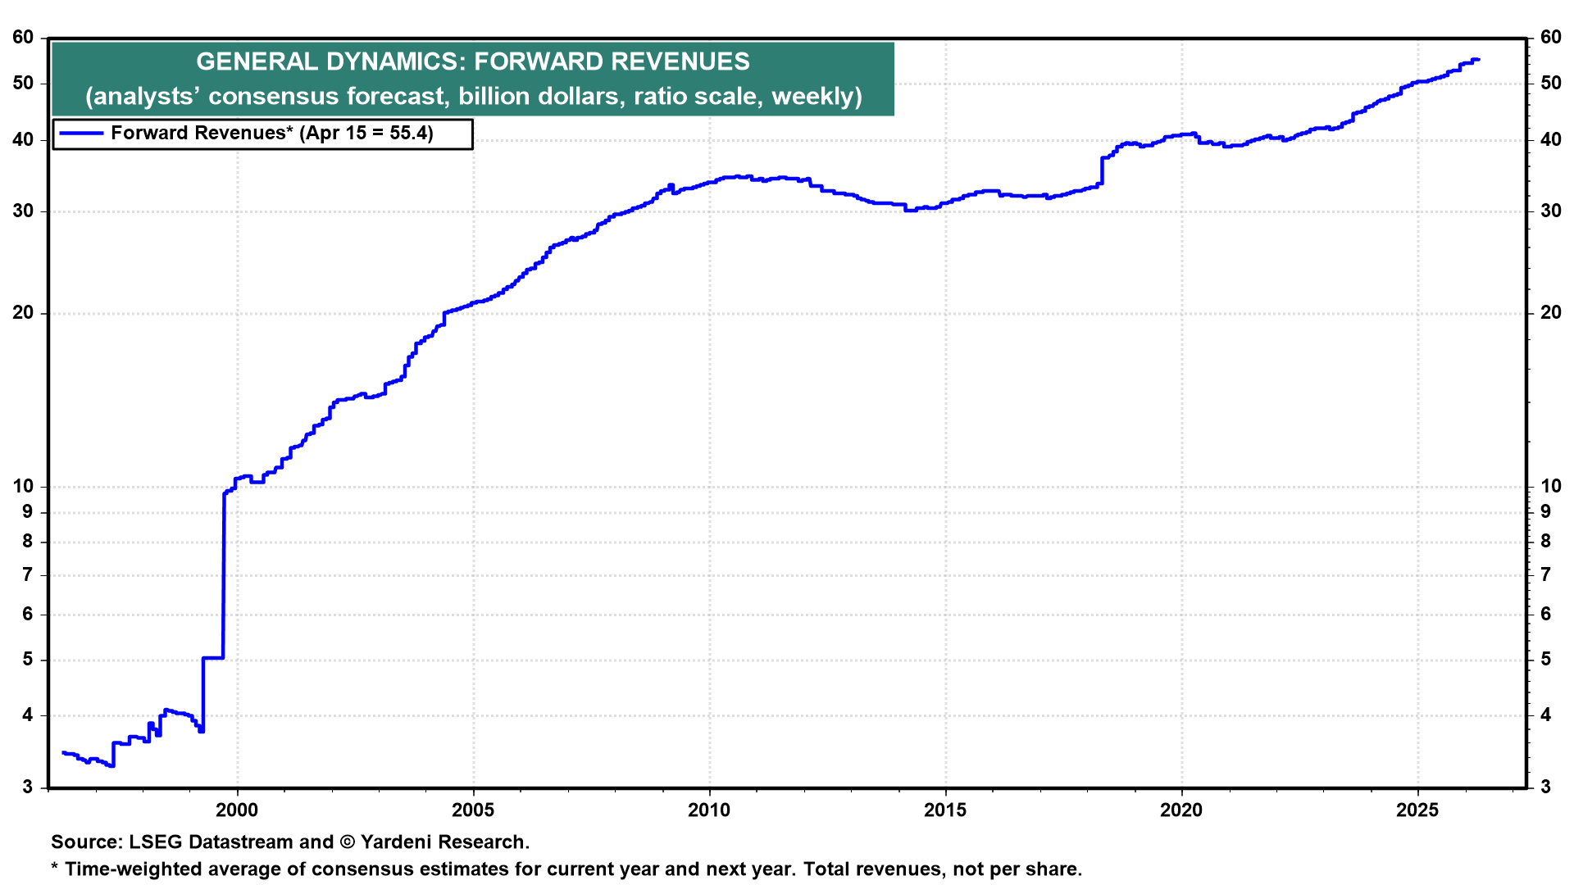Click the 'Forward Revenues* (Apr 15 = 55.4)' legend label
The image size is (1574, 885).
[271, 134]
